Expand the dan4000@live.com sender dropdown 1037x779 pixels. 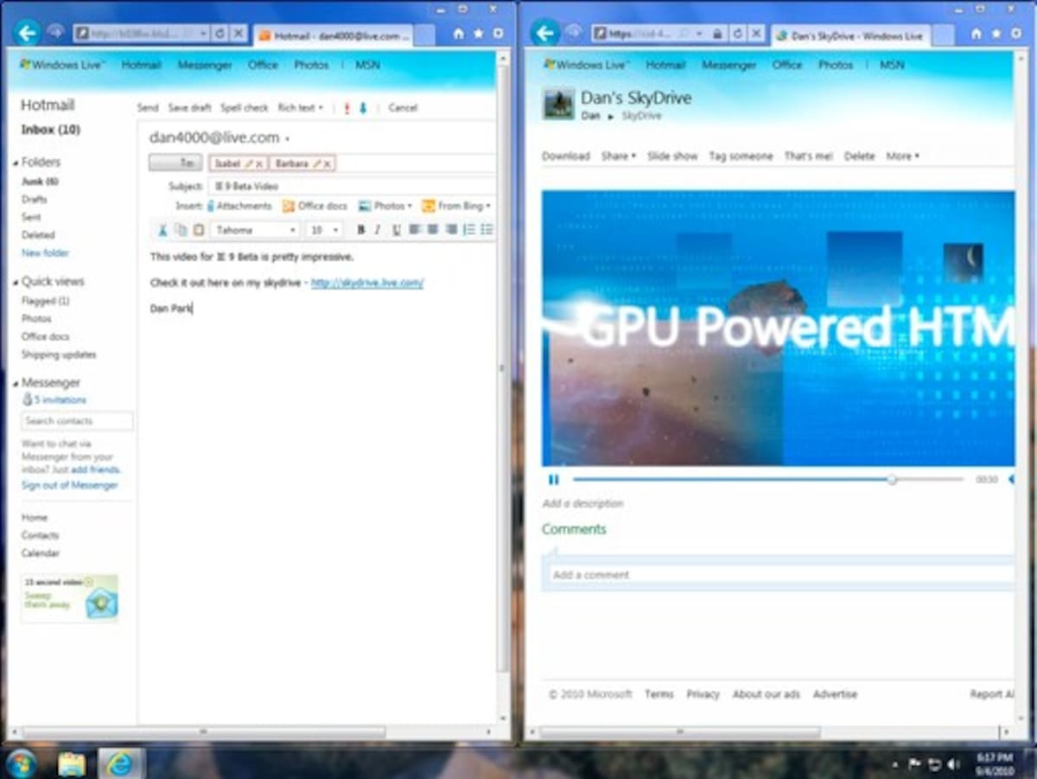(x=288, y=138)
